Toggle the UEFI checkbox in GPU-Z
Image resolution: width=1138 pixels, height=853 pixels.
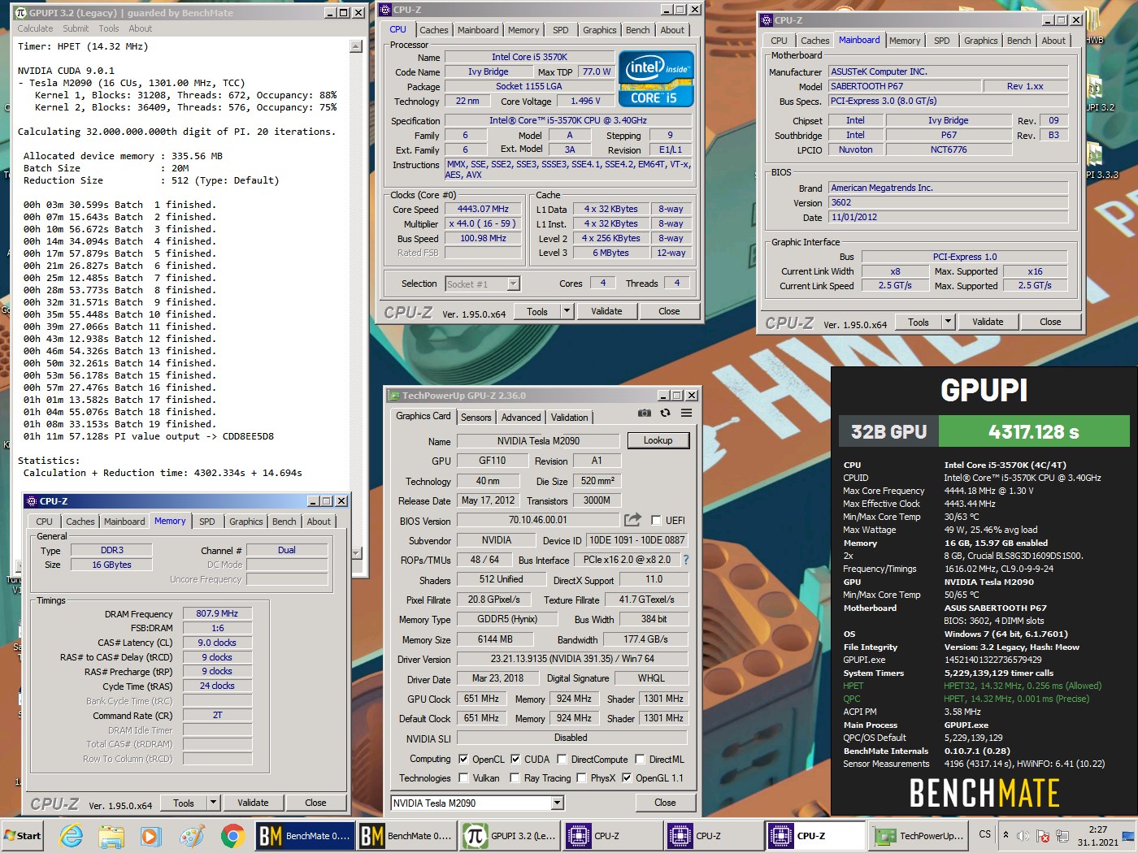[x=656, y=520]
